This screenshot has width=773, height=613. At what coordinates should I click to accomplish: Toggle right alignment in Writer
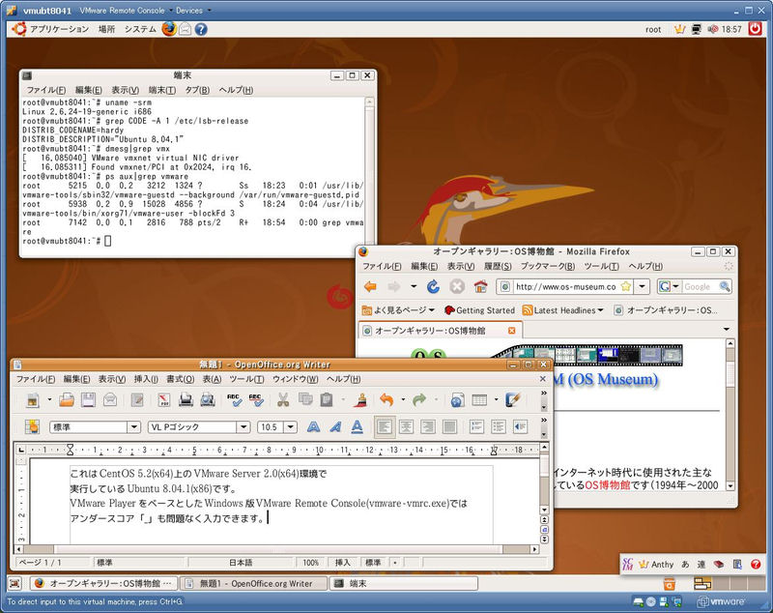428,427
